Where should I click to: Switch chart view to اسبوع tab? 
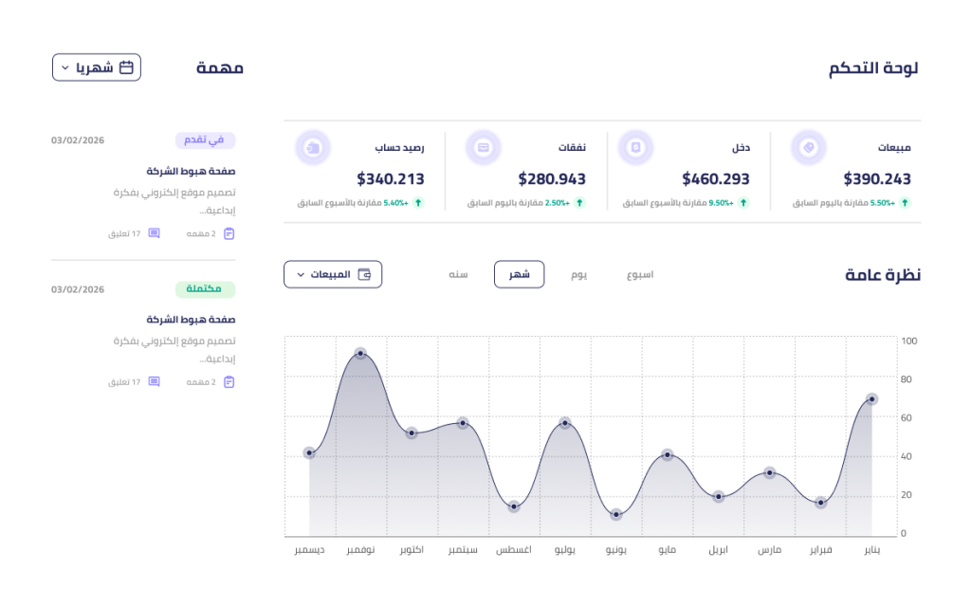(x=640, y=275)
